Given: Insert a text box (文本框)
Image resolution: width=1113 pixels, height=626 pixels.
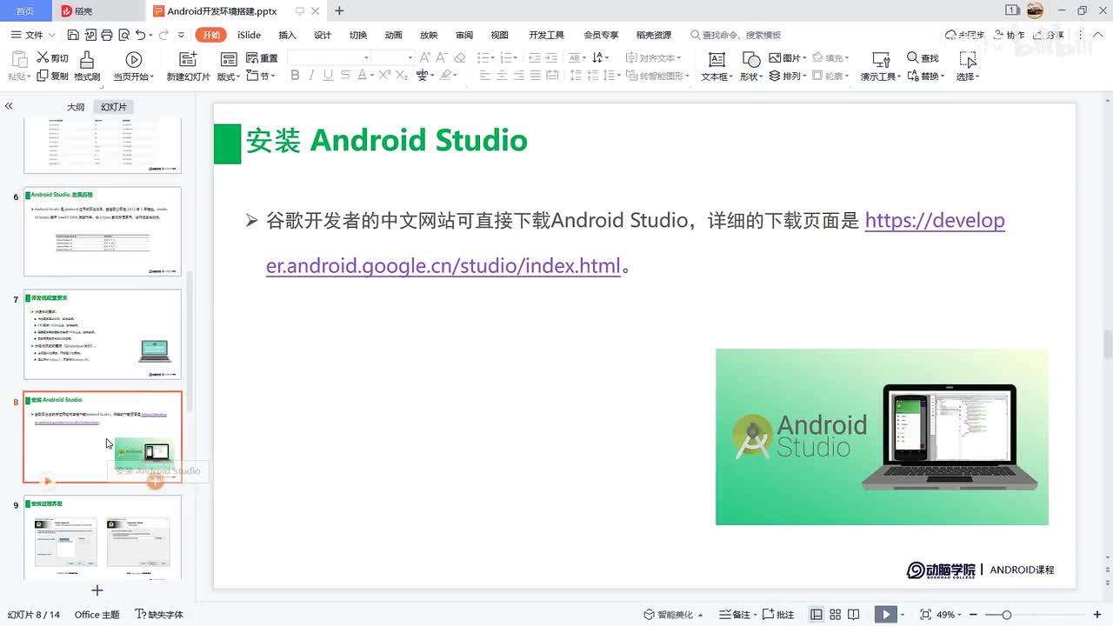Looking at the screenshot, I should pos(716,66).
